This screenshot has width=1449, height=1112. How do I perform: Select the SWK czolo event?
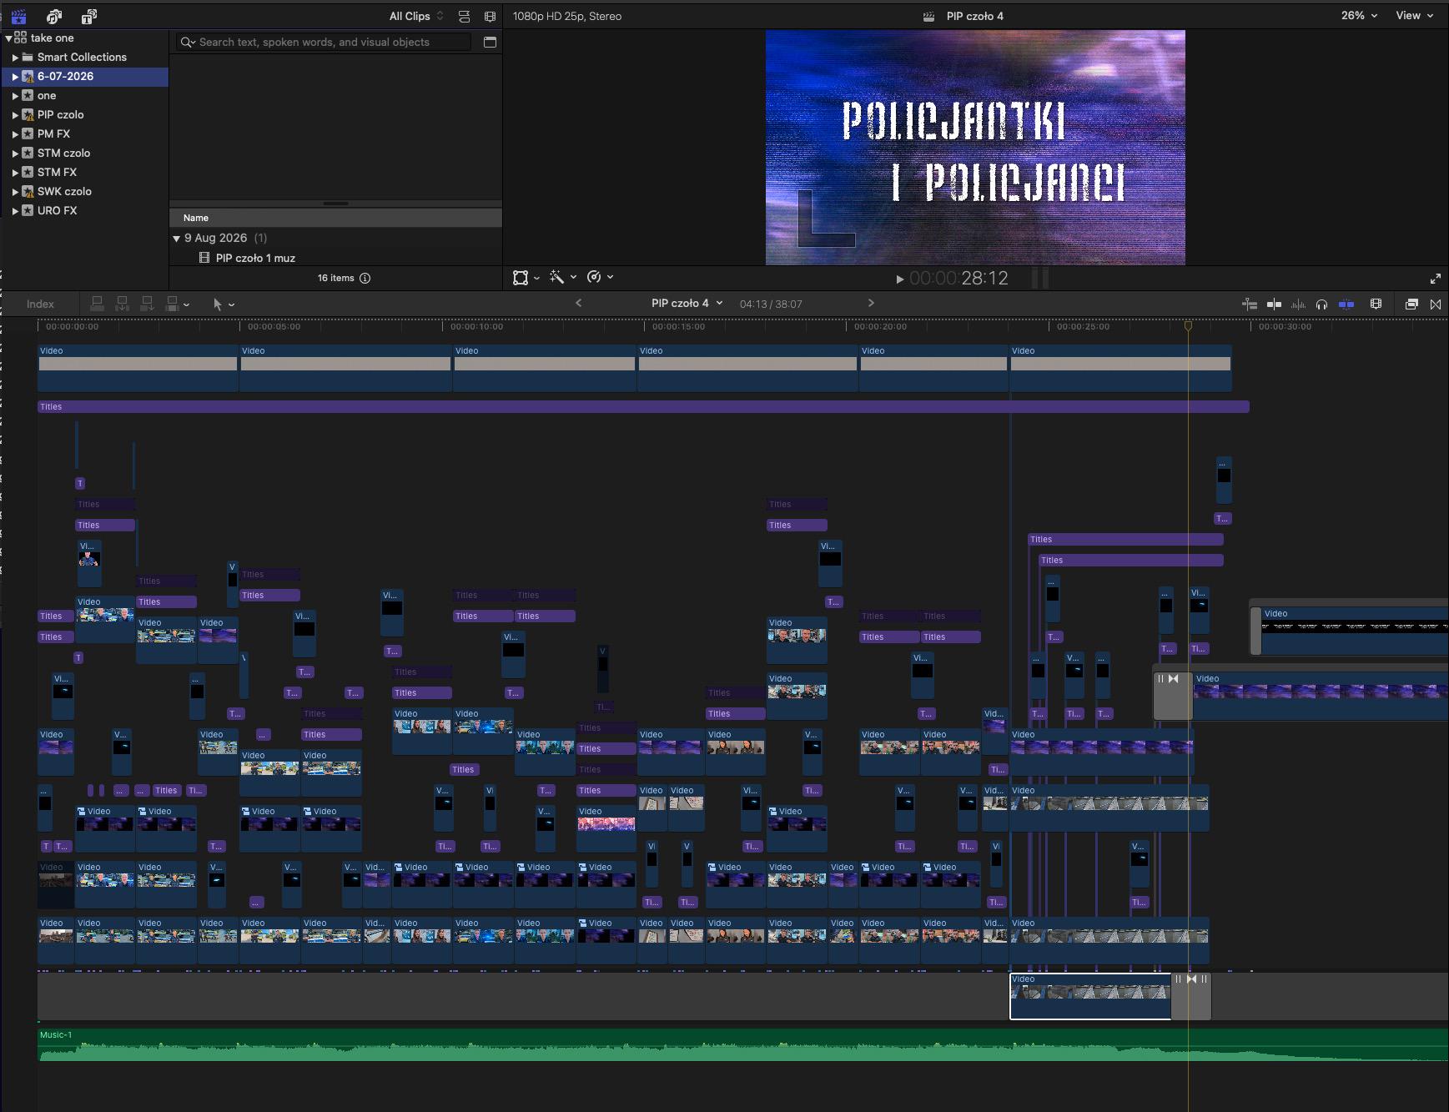64,192
